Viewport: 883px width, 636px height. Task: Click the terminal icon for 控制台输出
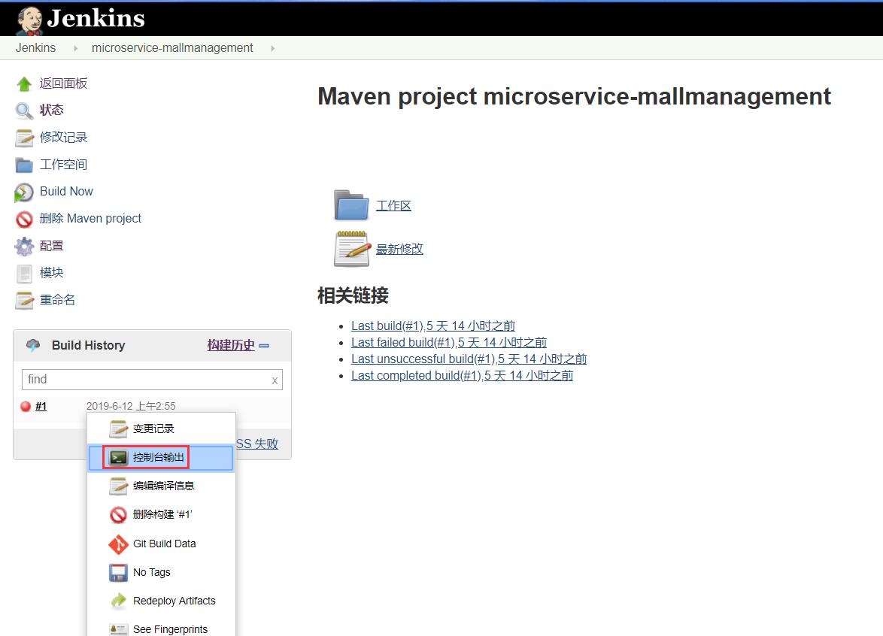tap(118, 458)
